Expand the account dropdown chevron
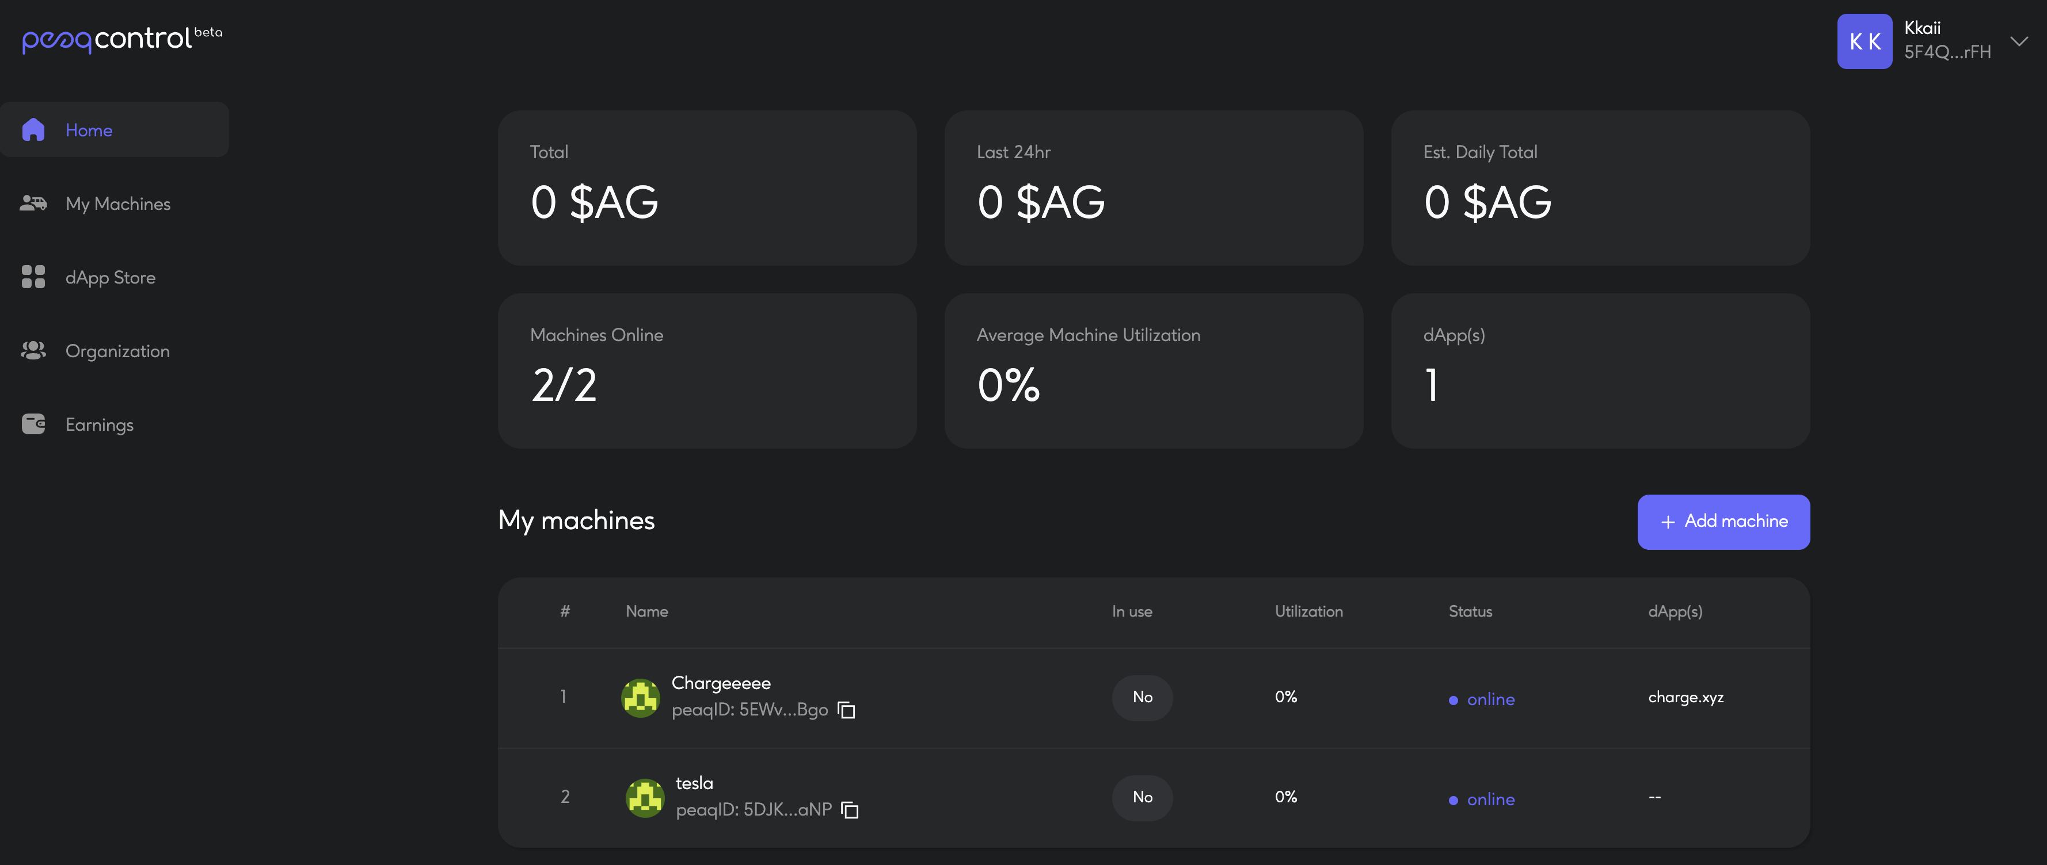The height and width of the screenshot is (865, 2047). tap(2019, 41)
